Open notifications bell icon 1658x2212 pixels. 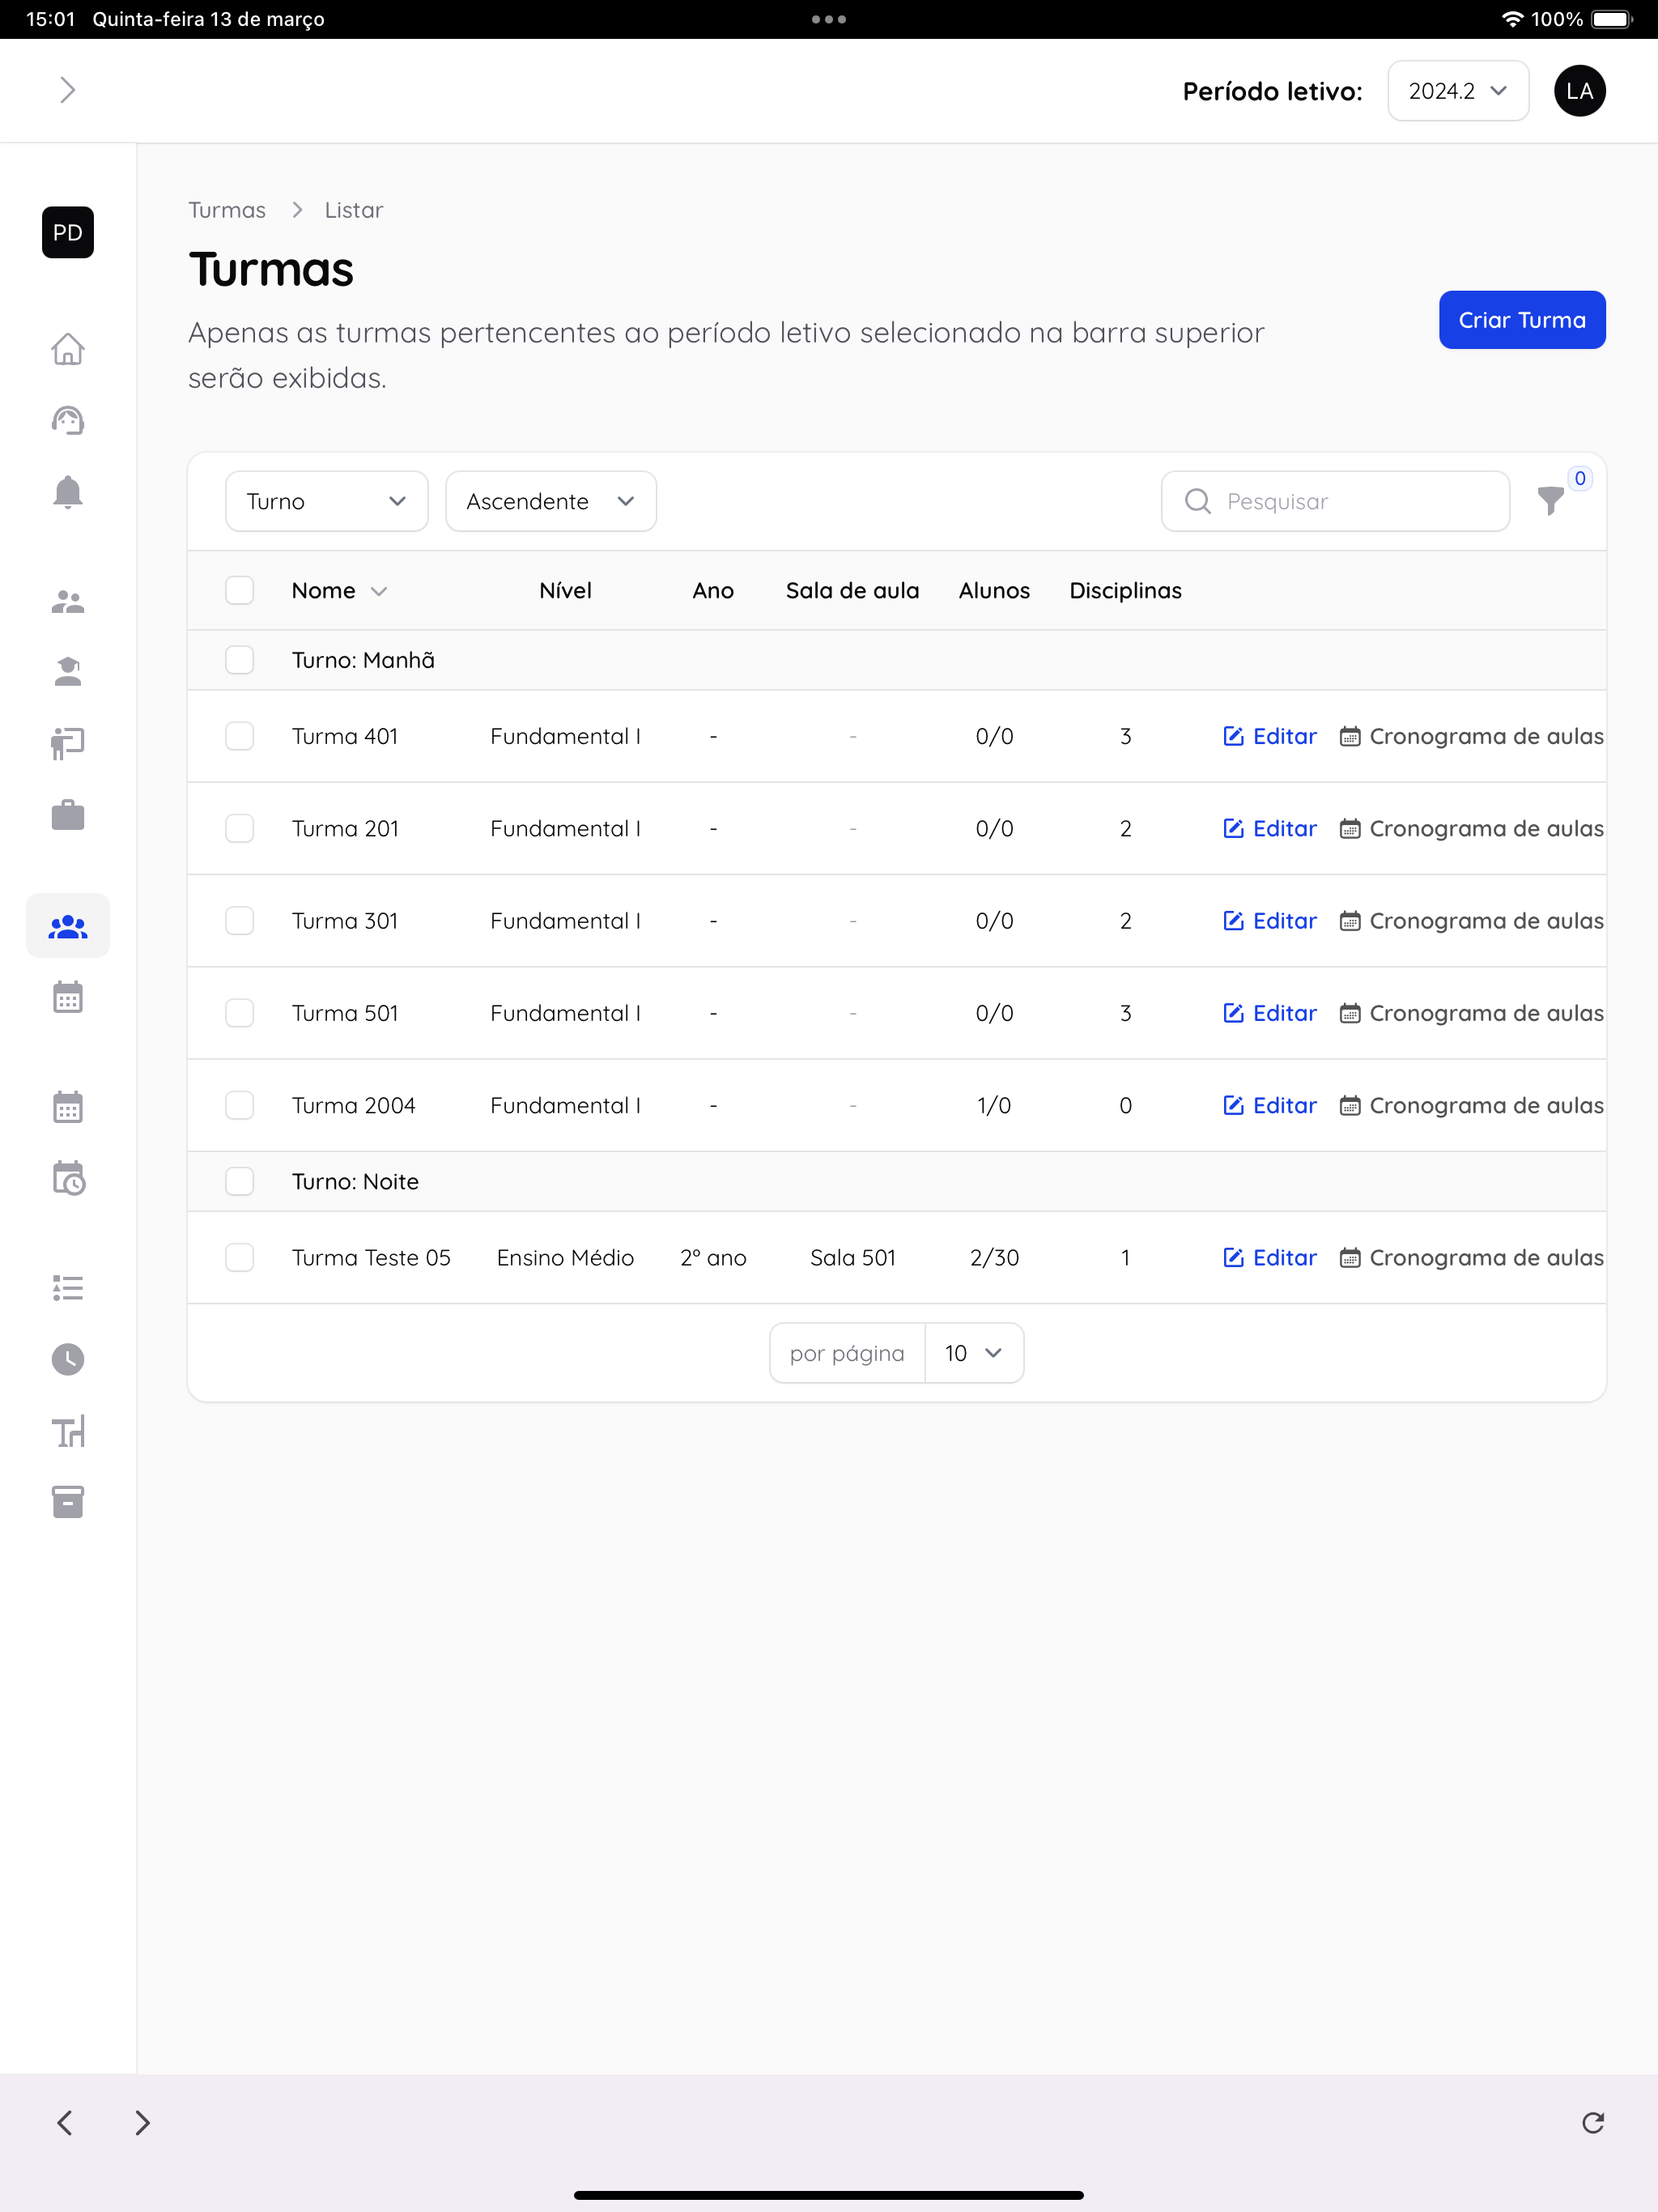(x=68, y=492)
